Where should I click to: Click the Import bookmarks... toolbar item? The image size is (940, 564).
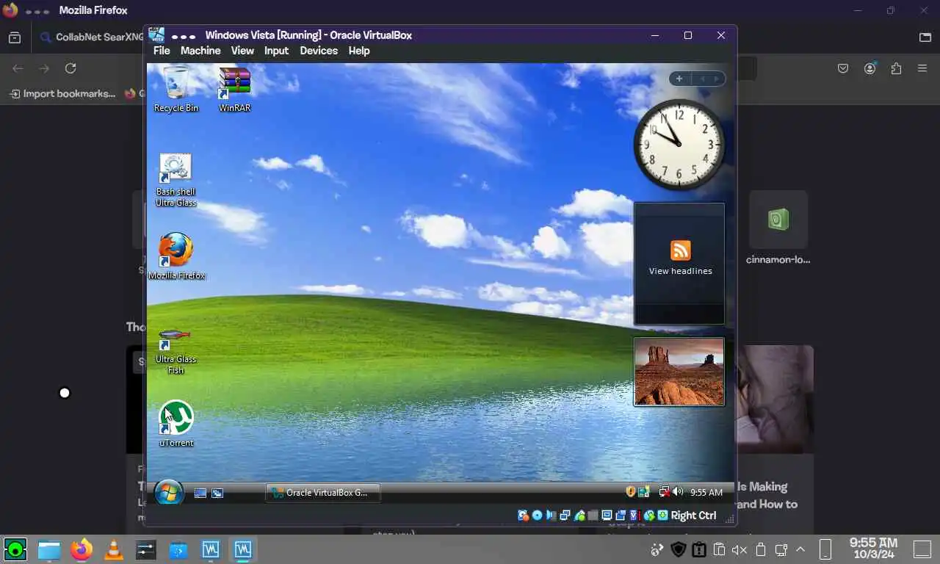(62, 94)
